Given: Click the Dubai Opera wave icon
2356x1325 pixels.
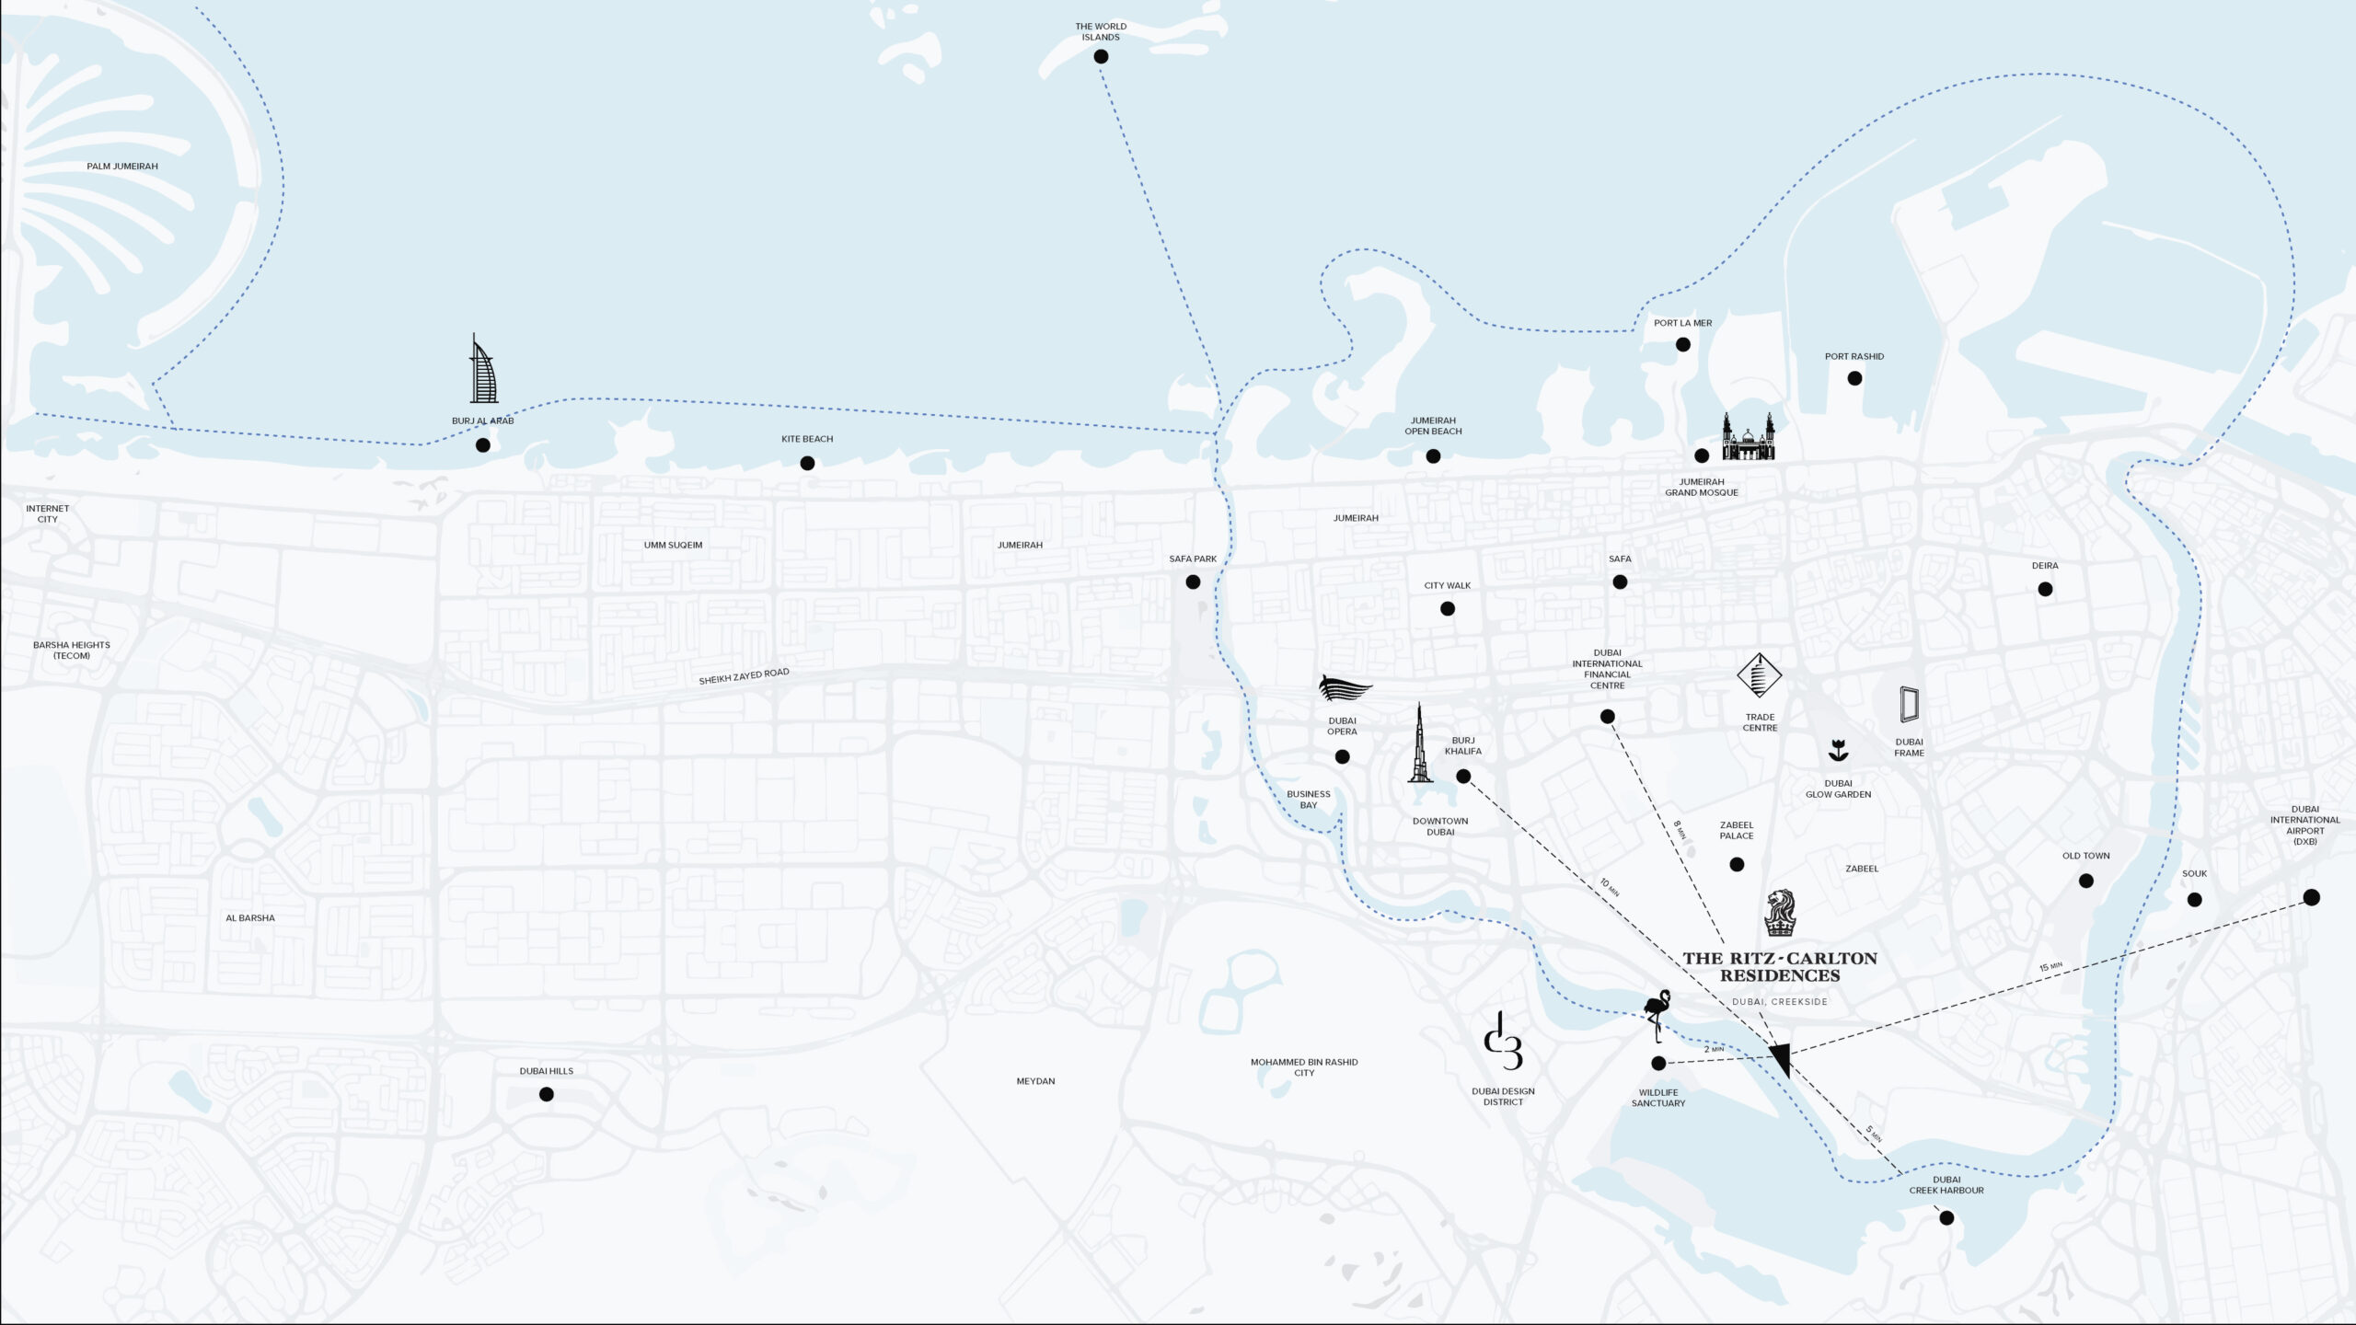Looking at the screenshot, I should tap(1345, 689).
